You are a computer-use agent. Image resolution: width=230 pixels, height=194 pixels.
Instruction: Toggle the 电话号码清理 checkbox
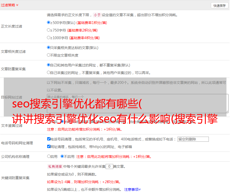[49, 139]
